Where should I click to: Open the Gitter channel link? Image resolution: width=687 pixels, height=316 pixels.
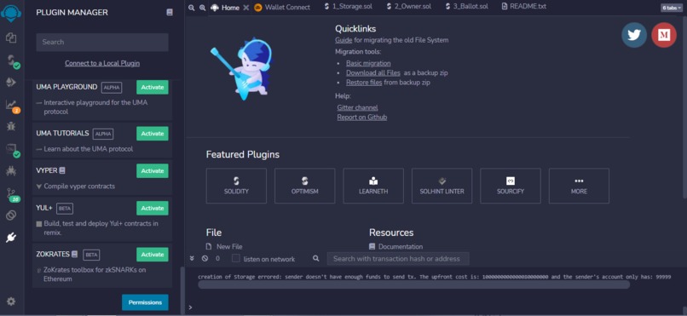(357, 107)
